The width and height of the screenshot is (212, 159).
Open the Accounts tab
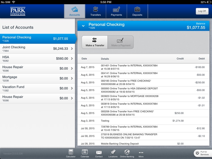pyautogui.click(x=75, y=11)
